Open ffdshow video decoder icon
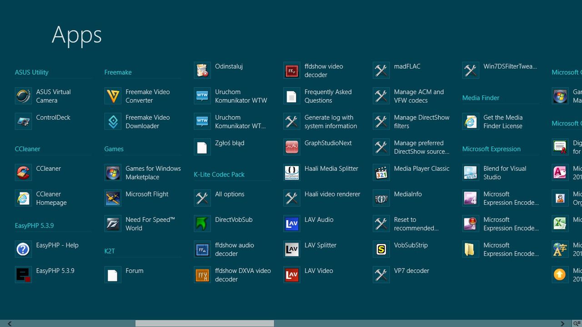This screenshot has width=582, height=327. (292, 70)
